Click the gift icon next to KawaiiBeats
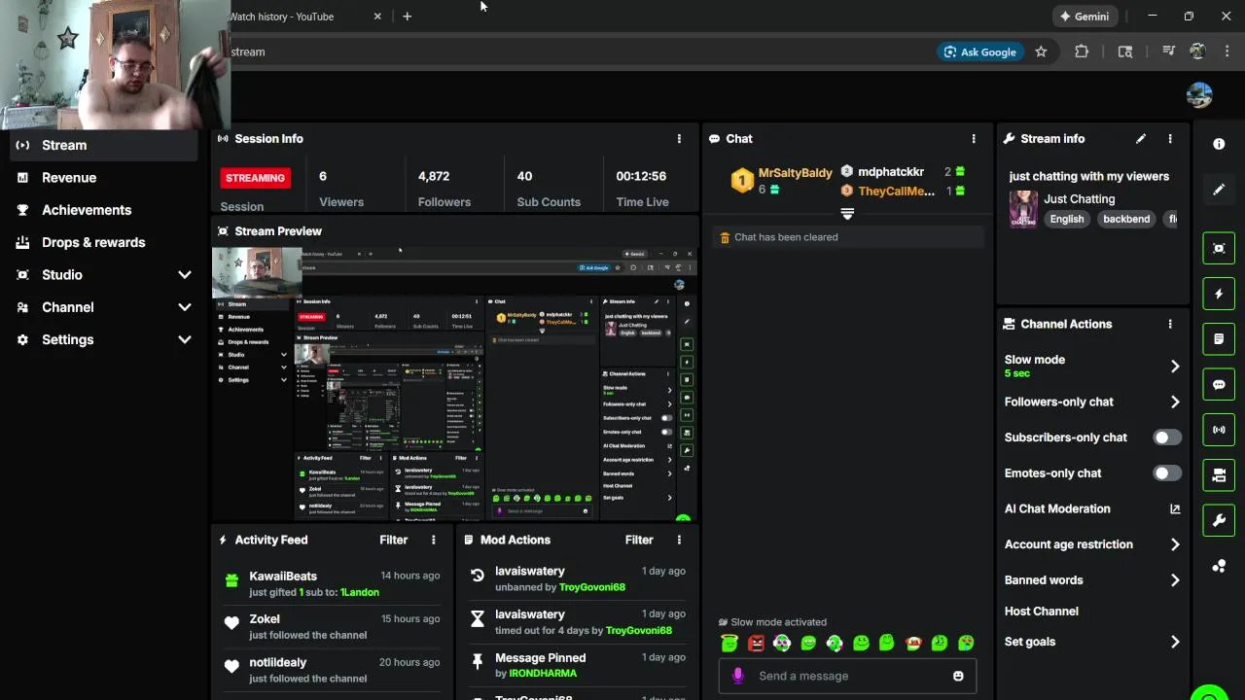Image resolution: width=1245 pixels, height=700 pixels. pos(231,580)
